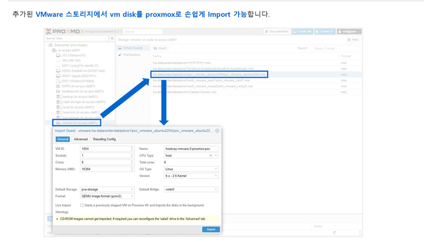
Task: Select VM 6001 (rocky810-vlan40-11)
Action: [x=80, y=66]
